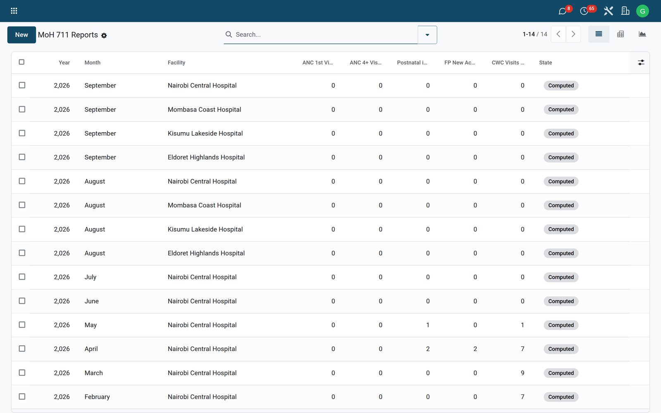This screenshot has height=413, width=661.
Task: Open the debug tools wrench icon
Action: (608, 11)
